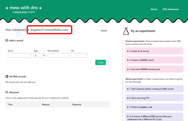This screenshot has width=188, height=121.
Task: Click the All DNS records heading text
Action: pos(17,76)
